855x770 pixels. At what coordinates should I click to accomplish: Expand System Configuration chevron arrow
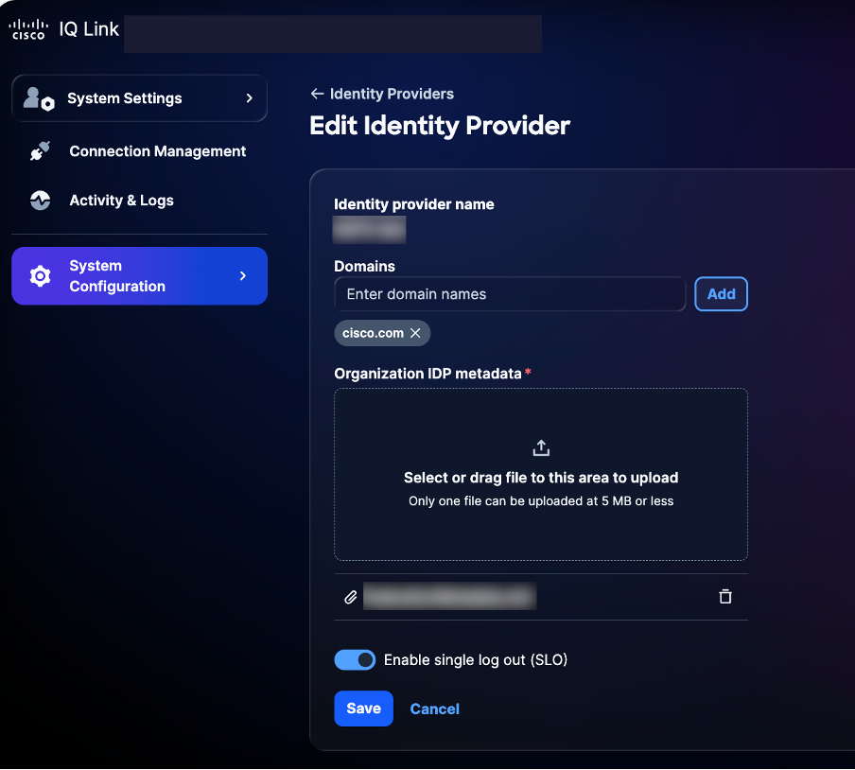pos(243,276)
